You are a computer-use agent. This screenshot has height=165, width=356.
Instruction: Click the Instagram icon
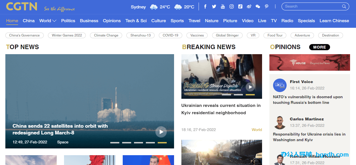pos(232,6)
